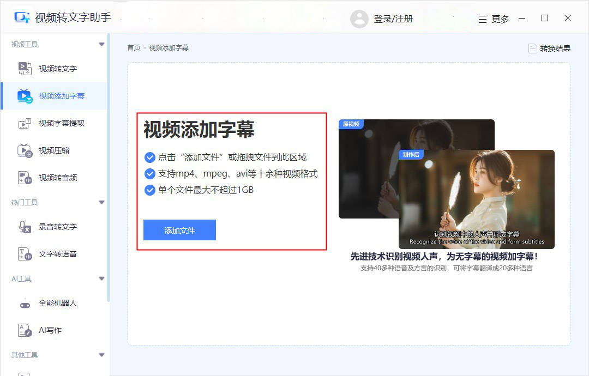Open the 登录/注册 login link

tap(395, 18)
